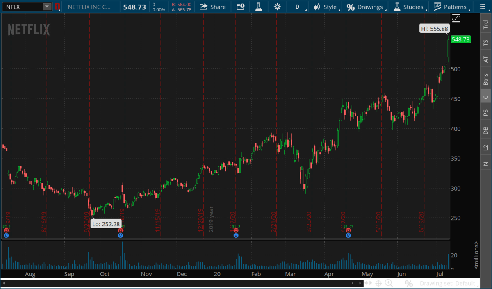This screenshot has width=492, height=289.
Task: Open the Drawings menu
Action: tap(365, 7)
